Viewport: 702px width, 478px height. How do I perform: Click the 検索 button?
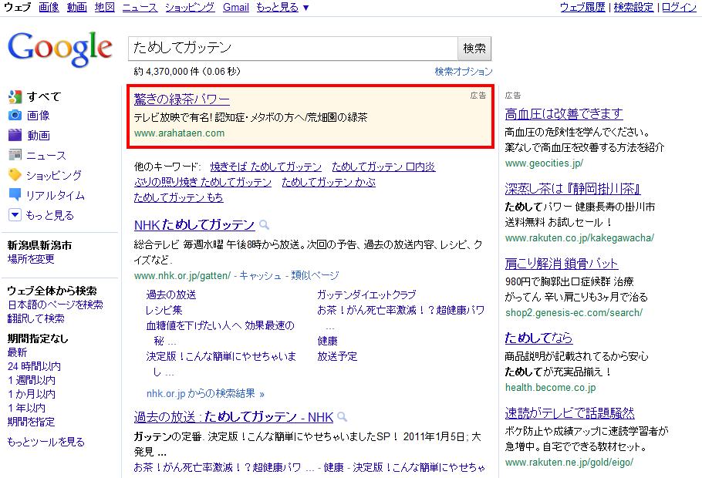point(474,48)
